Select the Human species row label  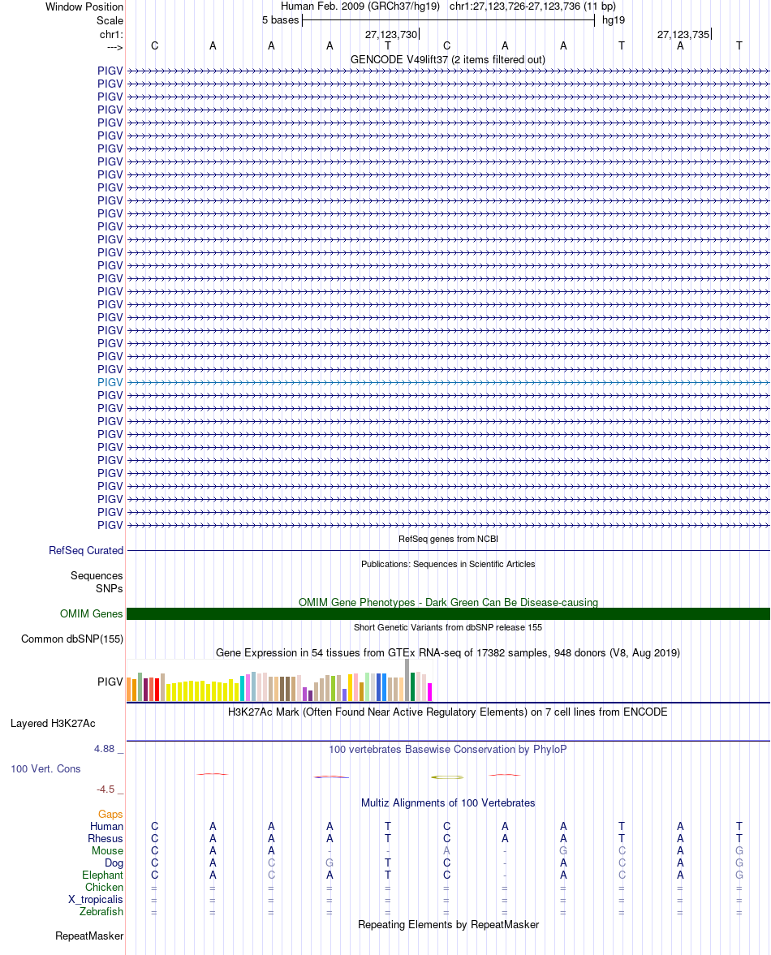click(106, 827)
